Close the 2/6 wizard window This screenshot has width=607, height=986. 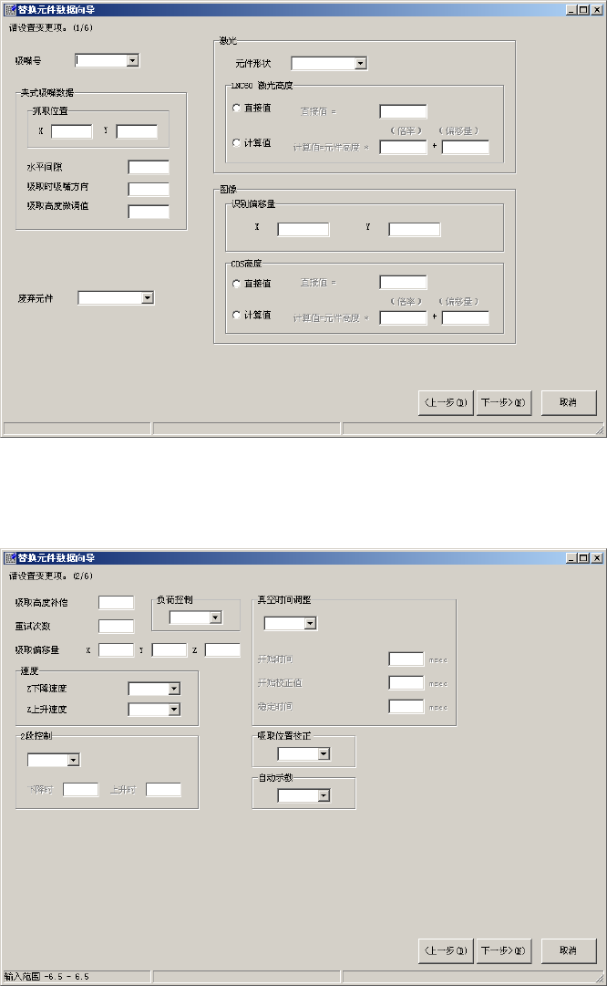tap(597, 558)
